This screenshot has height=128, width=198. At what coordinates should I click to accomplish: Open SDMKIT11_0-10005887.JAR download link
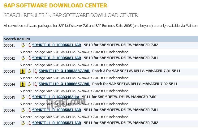click(57, 110)
